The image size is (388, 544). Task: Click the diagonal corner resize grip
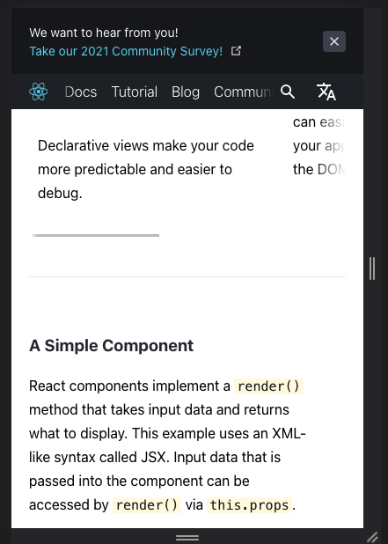point(373,538)
